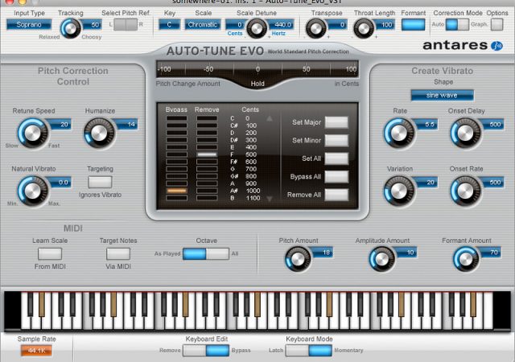Click the Set All button

(x=336, y=158)
